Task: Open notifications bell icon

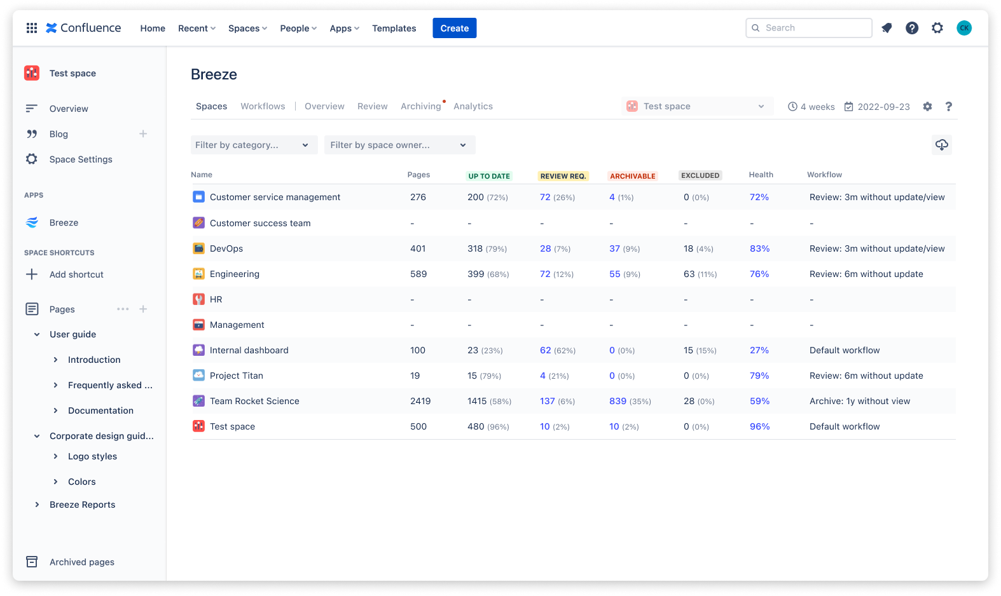Action: coord(887,28)
